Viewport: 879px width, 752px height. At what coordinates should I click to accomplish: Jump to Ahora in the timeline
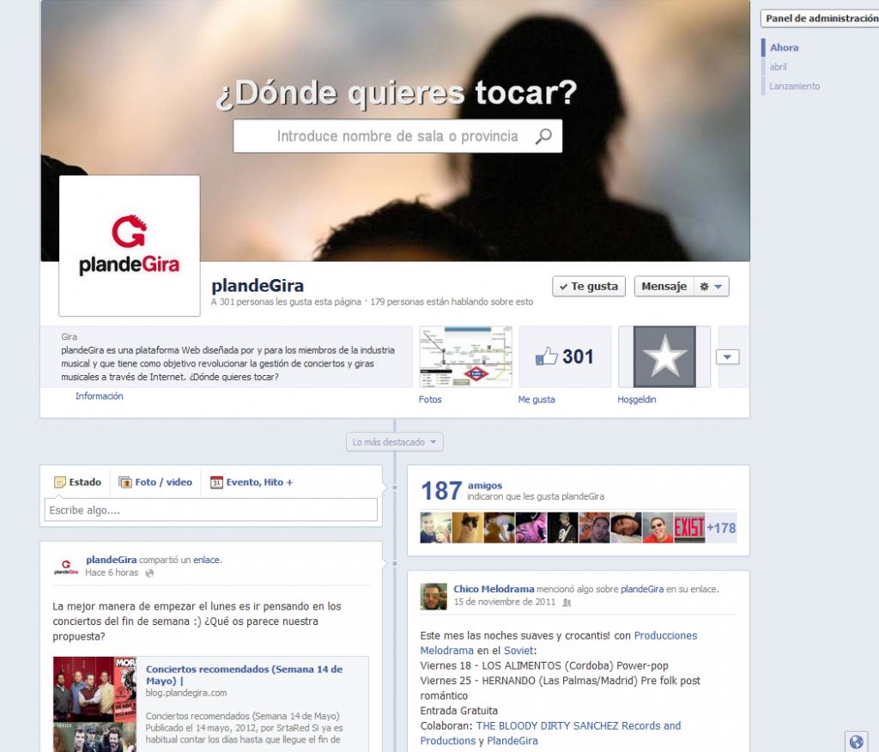[784, 48]
